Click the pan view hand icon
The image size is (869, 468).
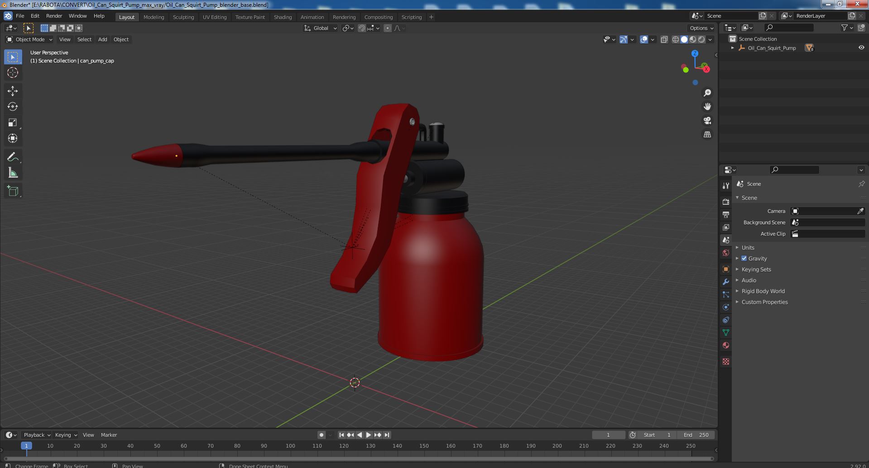click(x=707, y=106)
